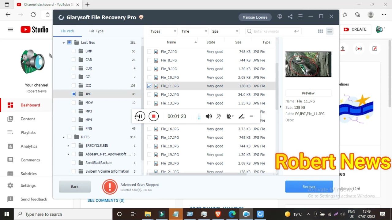Click the File_11.JPG preview thumbnail
The width and height of the screenshot is (392, 220).
click(x=308, y=64)
